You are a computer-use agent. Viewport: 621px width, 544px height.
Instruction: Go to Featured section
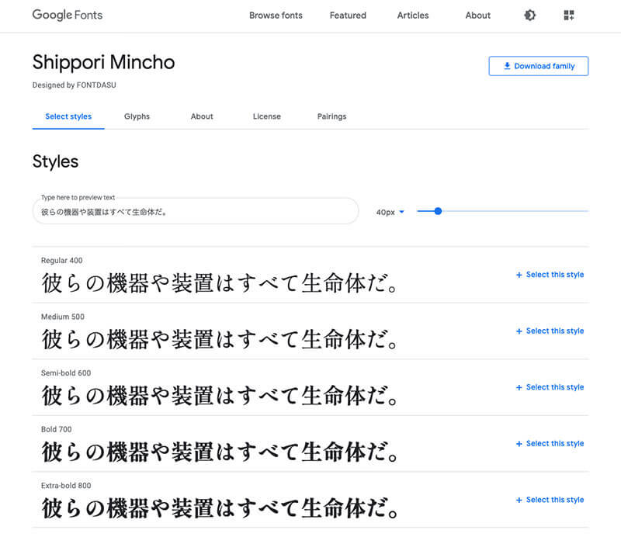348,16
